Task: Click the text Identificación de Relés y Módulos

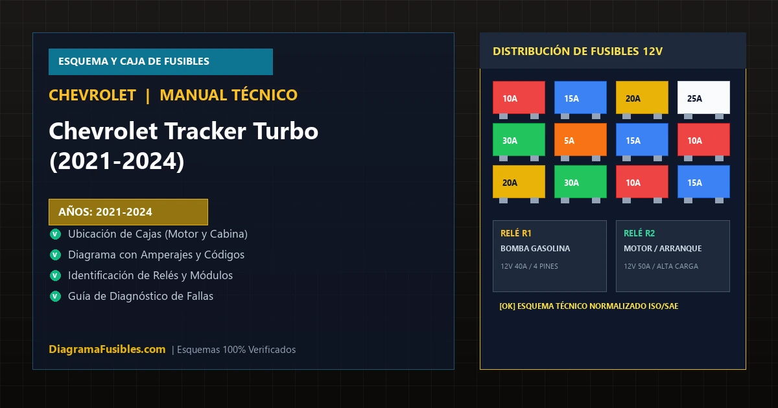Action: (x=150, y=275)
